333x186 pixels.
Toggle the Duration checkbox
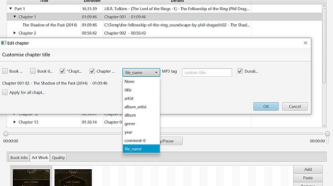coord(240,71)
